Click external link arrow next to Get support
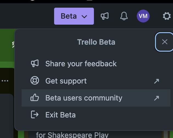 (157, 81)
